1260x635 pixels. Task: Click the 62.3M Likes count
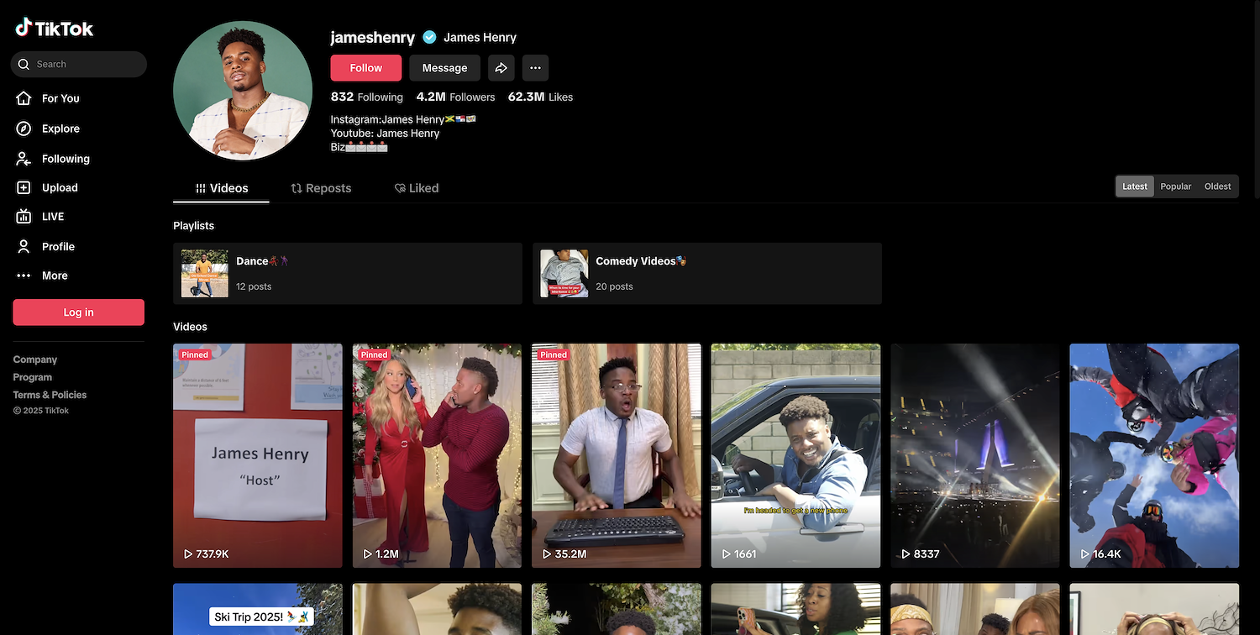coord(540,97)
